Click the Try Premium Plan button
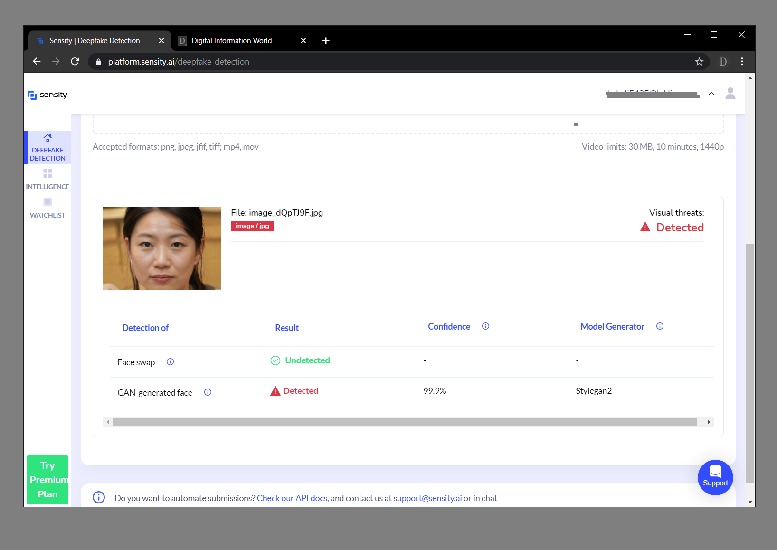 (x=47, y=480)
